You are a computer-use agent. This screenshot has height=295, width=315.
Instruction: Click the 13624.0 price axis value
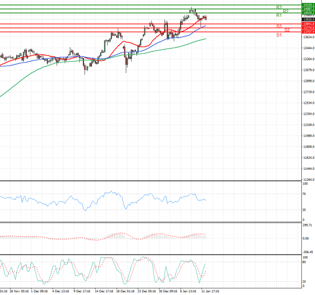pyautogui.click(x=309, y=37)
